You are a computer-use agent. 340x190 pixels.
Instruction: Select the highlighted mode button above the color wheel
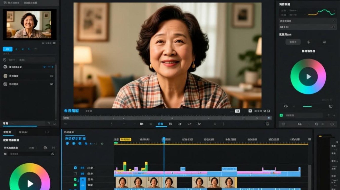[293, 42]
